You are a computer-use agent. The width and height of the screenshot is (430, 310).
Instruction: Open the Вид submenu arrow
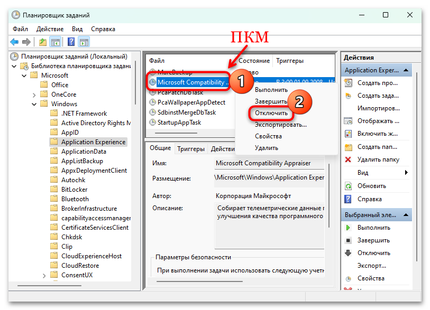406,173
